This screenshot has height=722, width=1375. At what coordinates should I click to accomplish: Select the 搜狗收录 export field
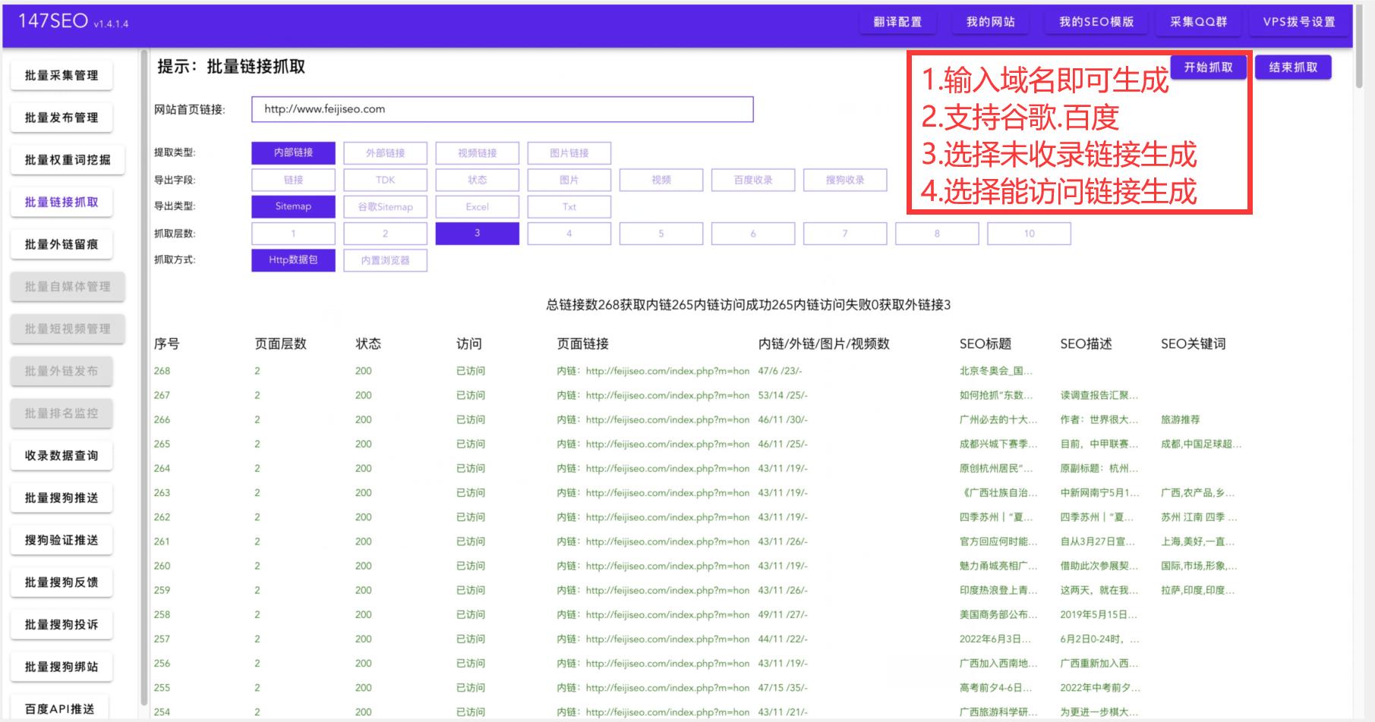[844, 180]
